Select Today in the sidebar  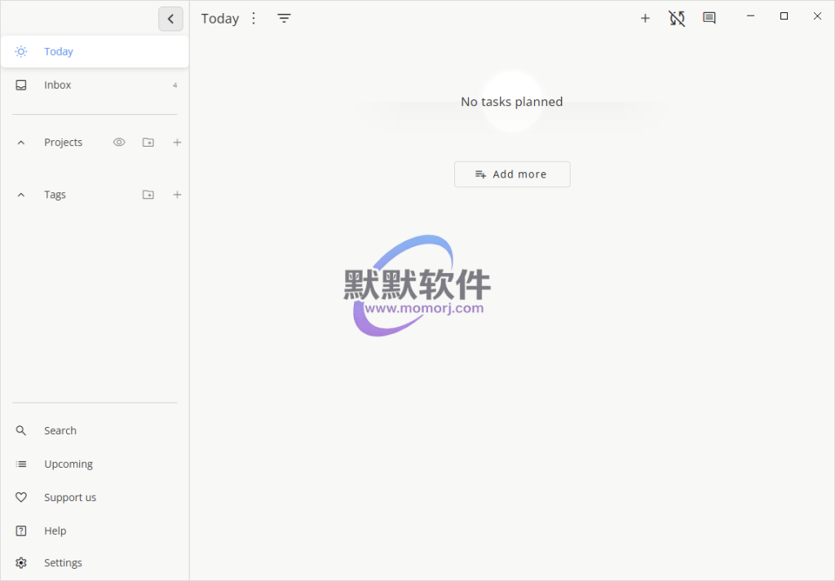click(x=59, y=51)
